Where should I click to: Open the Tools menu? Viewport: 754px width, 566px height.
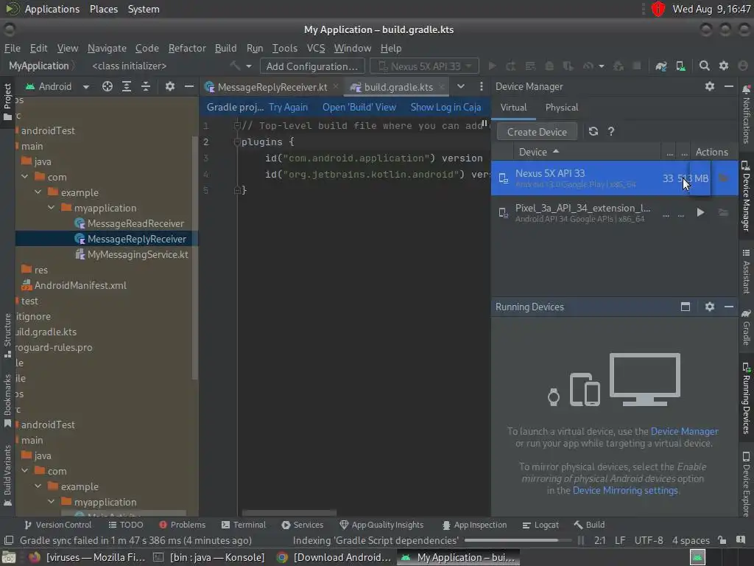pyautogui.click(x=285, y=48)
